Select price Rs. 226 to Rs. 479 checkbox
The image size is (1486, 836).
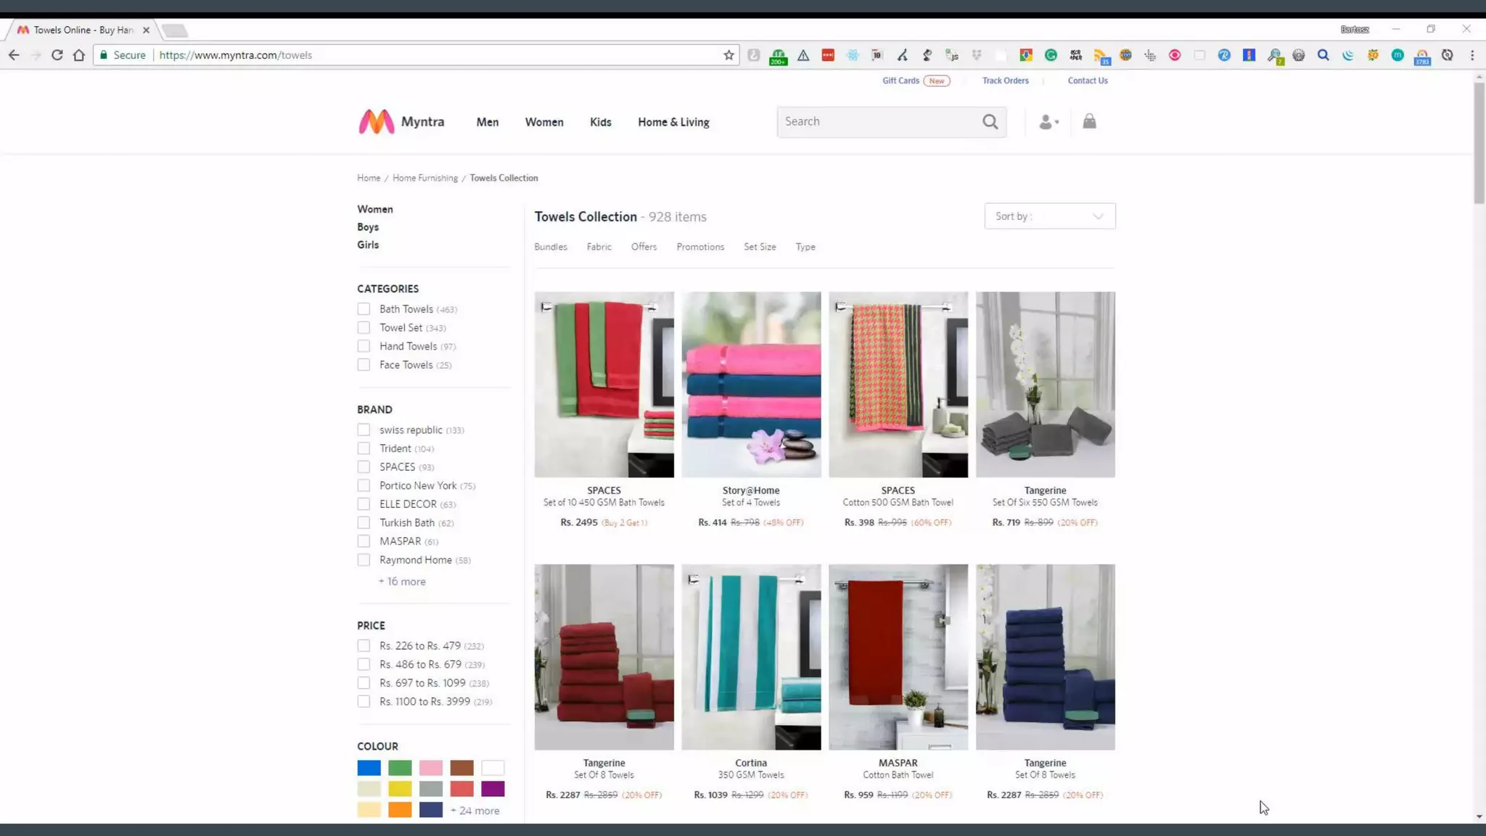click(x=364, y=646)
